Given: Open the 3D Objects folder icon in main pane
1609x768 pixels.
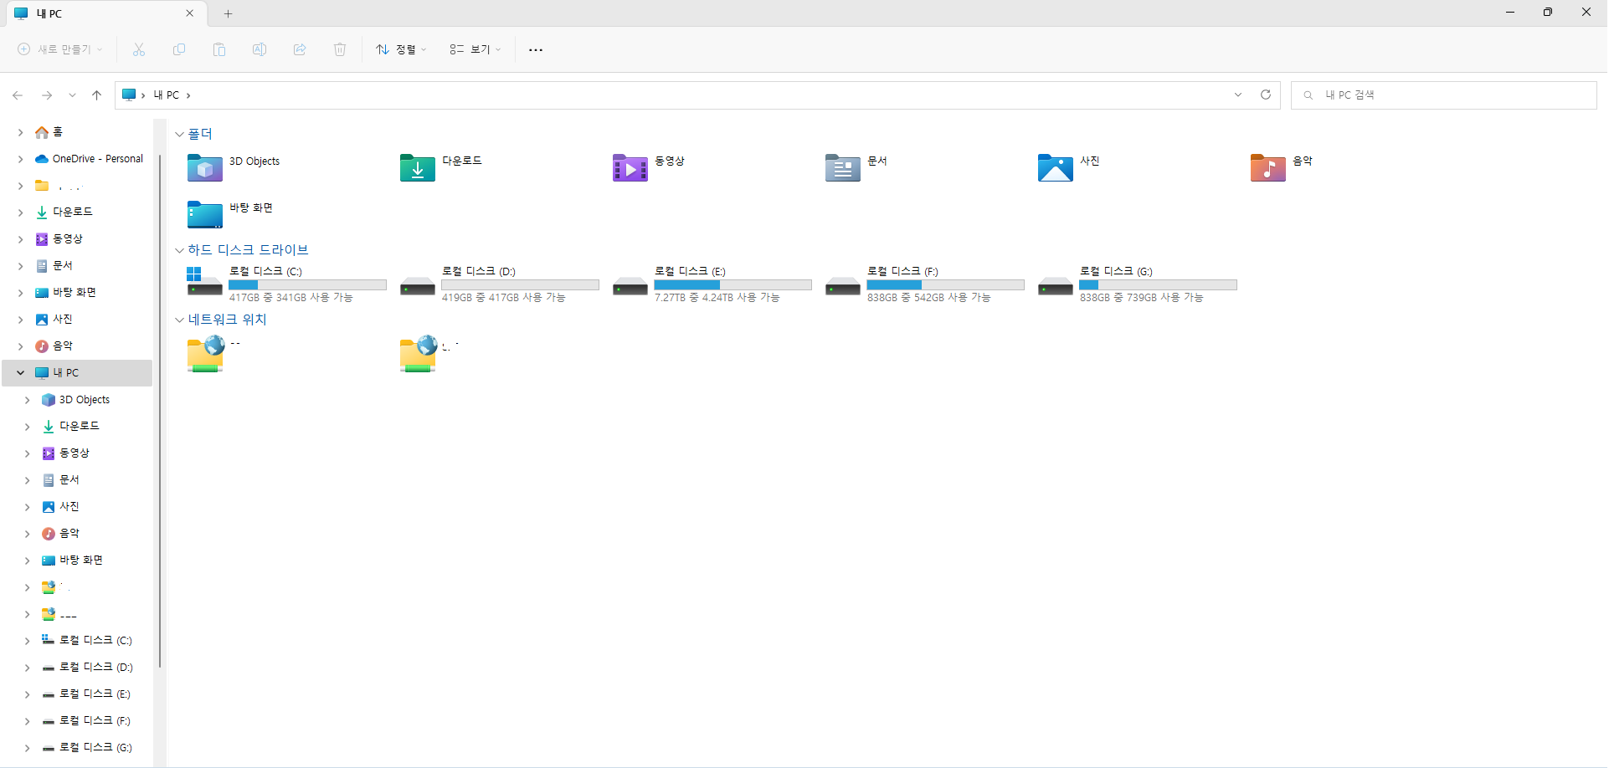Looking at the screenshot, I should click(x=205, y=168).
